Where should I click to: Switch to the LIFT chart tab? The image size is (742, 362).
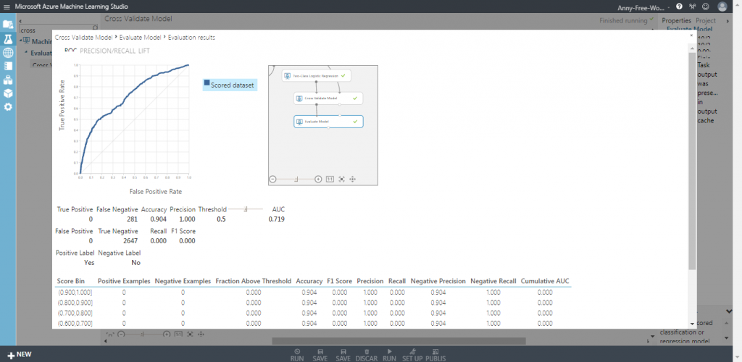click(x=144, y=51)
